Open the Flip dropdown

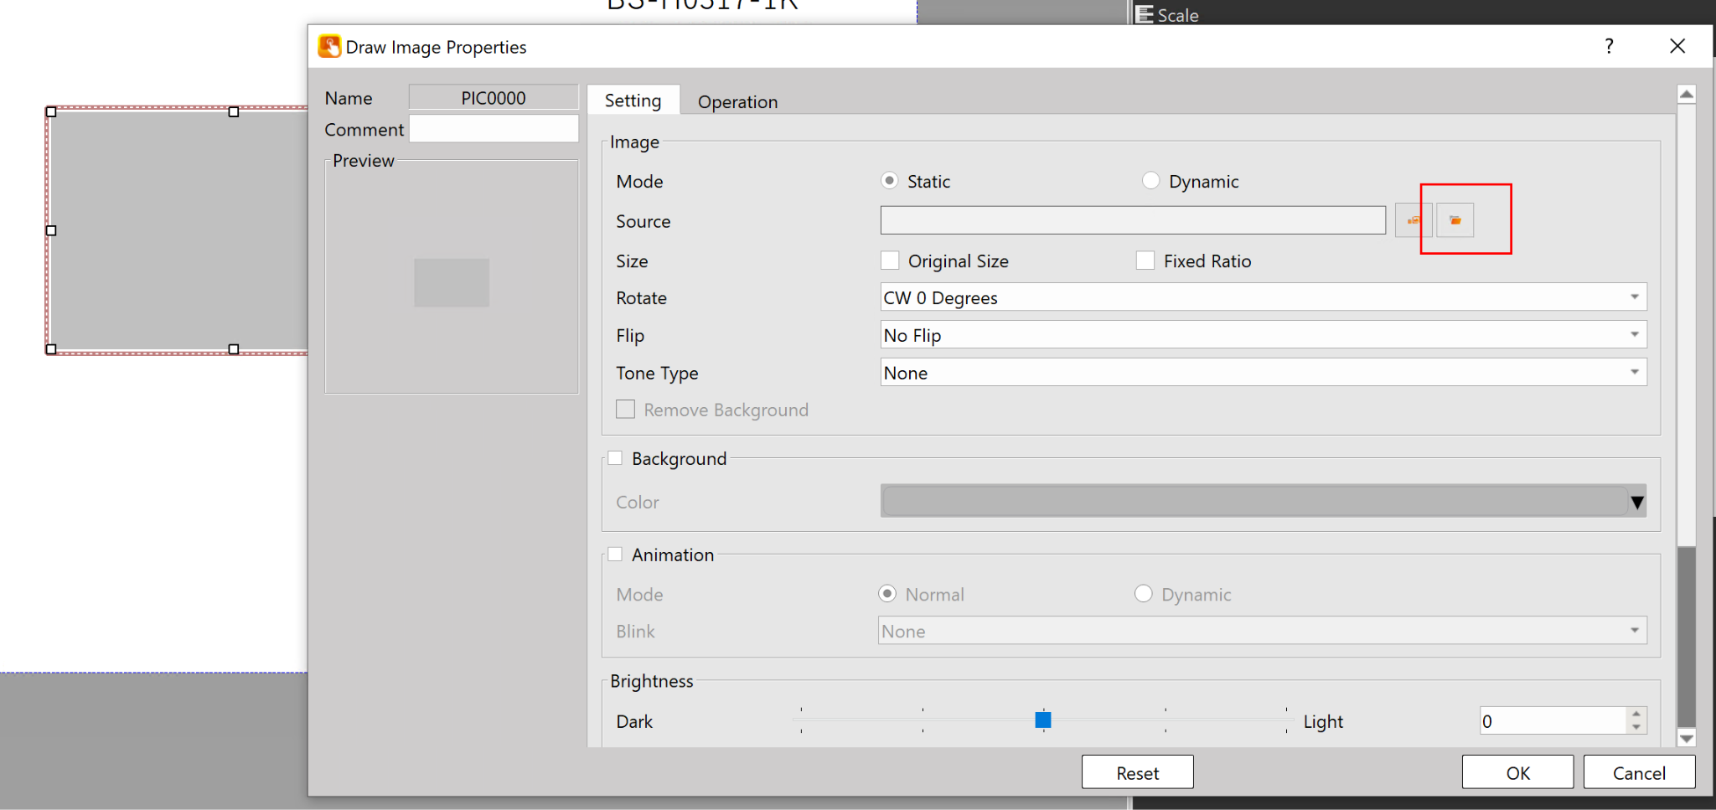tap(1634, 335)
